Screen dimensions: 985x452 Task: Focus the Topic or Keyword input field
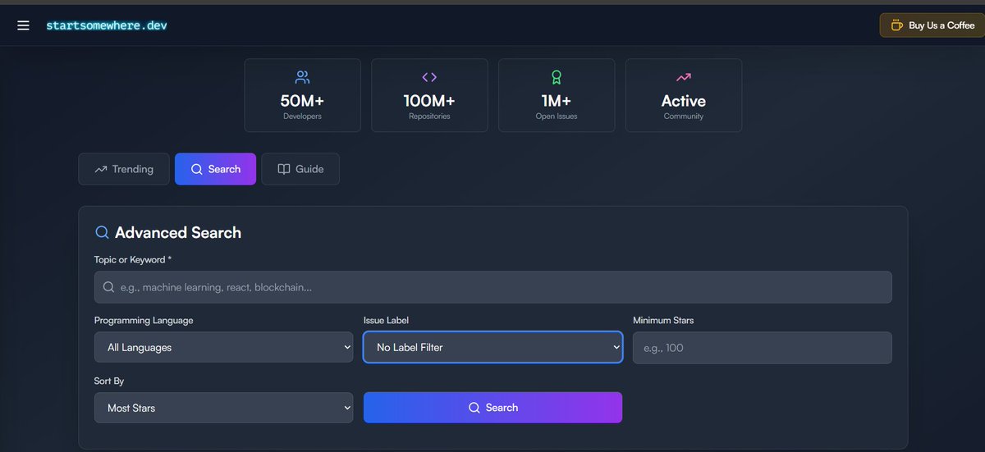point(493,287)
